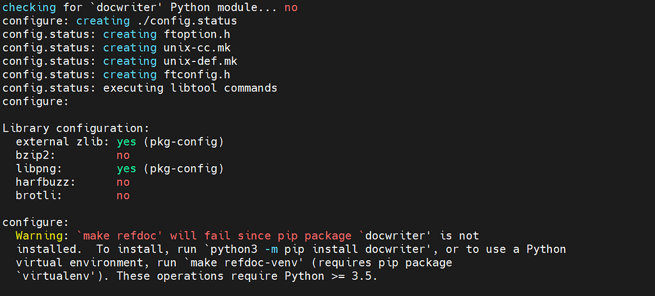The height and width of the screenshot is (296, 655).
Task: Click red 'no' next to bzip2
Action: [x=123, y=155]
